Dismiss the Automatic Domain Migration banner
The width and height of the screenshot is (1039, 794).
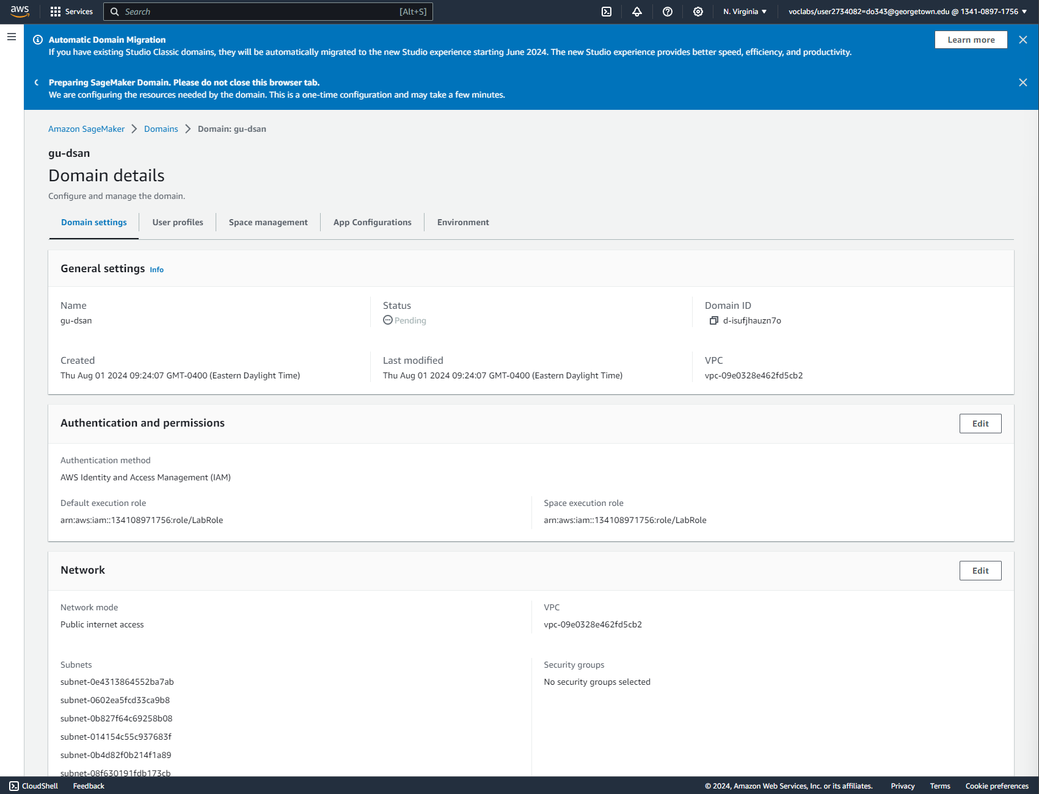coord(1023,40)
